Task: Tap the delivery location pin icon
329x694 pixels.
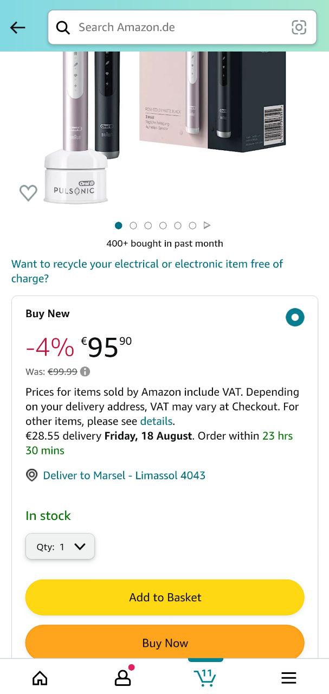Action: click(x=32, y=475)
